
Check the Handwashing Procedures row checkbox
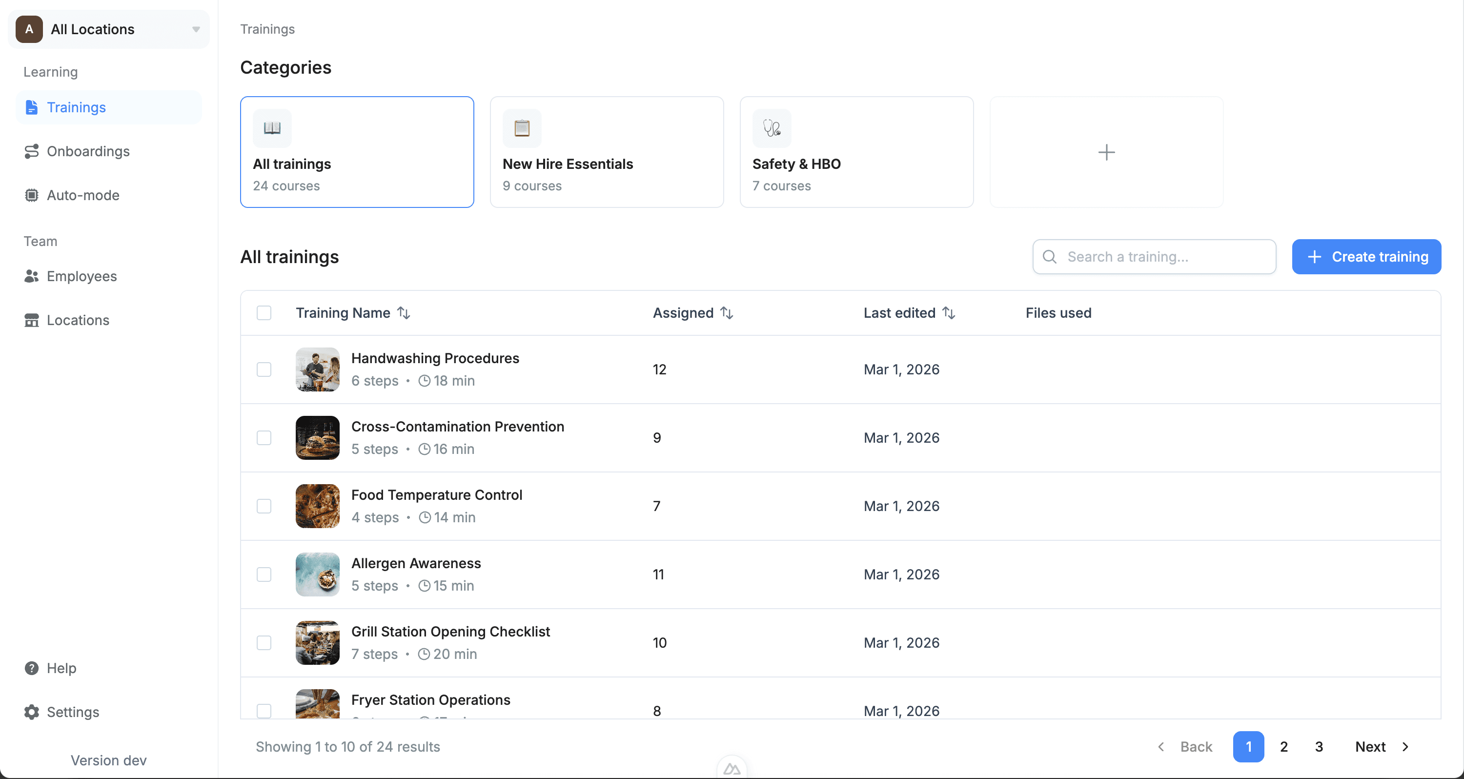pos(264,369)
